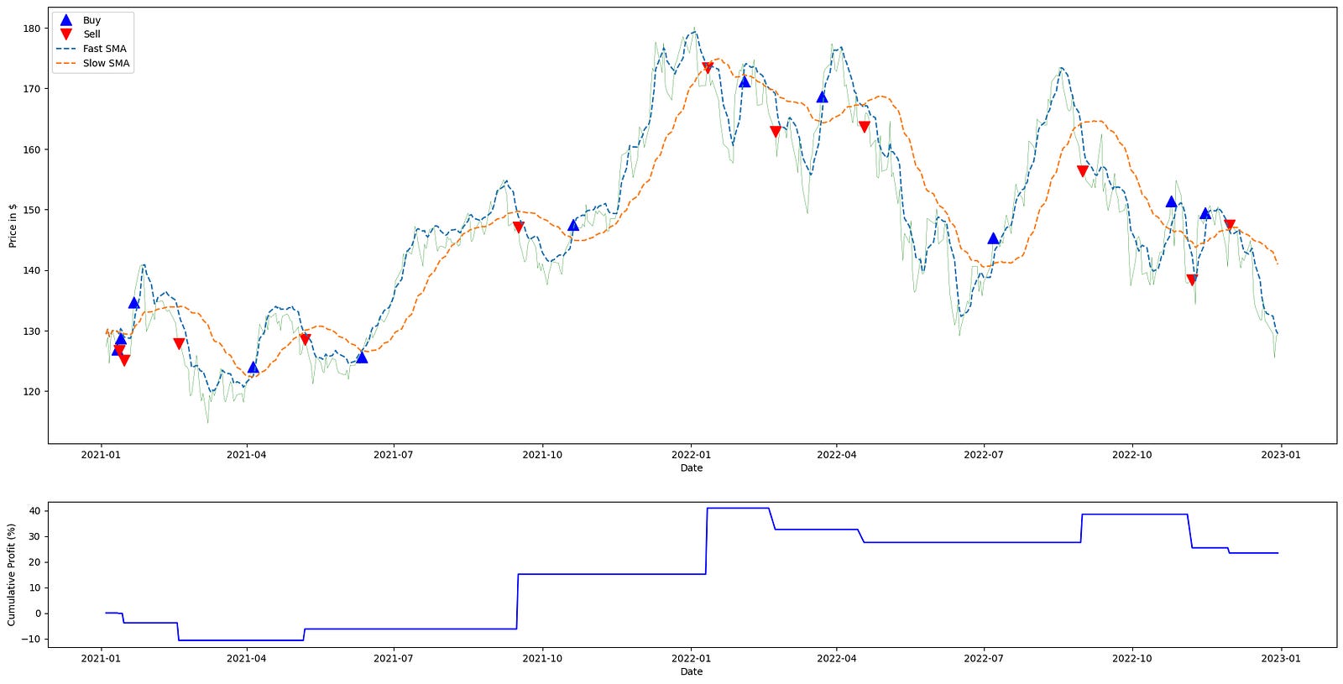Click the sell marker near 173 in January 2022
Image resolution: width=1343 pixels, height=684 pixels.
pyautogui.click(x=708, y=68)
